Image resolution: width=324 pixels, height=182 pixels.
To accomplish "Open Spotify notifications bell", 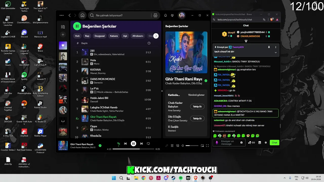I will (x=166, y=15).
